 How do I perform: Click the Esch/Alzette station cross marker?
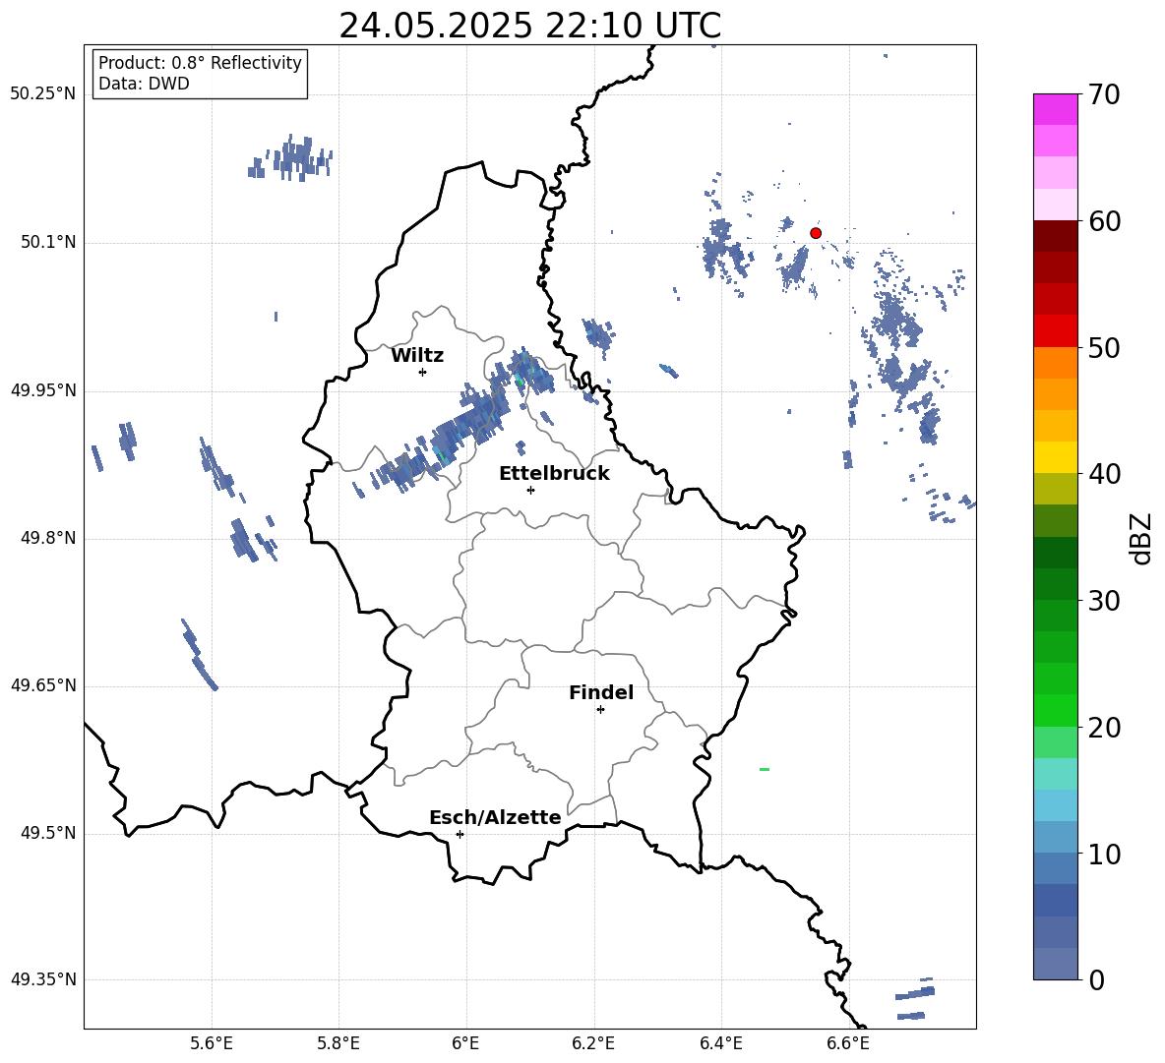click(x=460, y=834)
